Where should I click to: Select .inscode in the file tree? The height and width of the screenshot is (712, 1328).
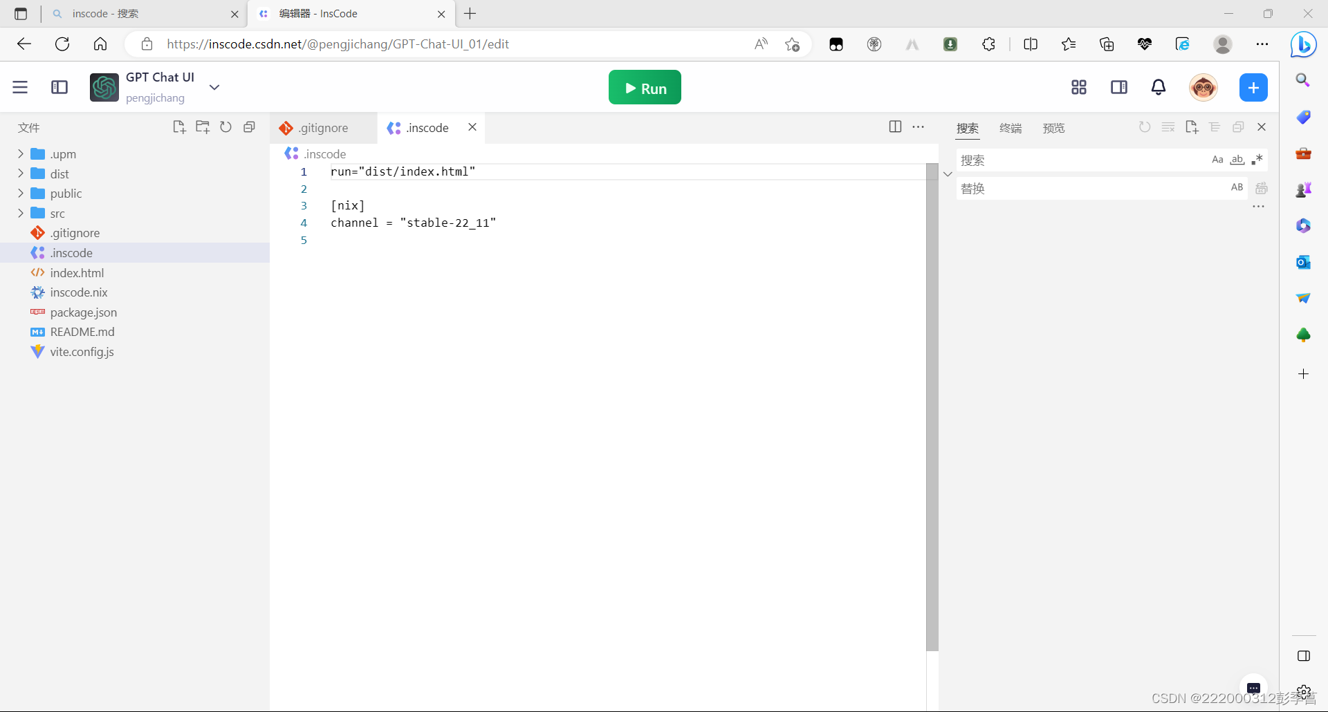click(135, 253)
